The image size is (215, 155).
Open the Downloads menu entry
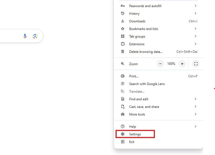pyautogui.click(x=158, y=21)
